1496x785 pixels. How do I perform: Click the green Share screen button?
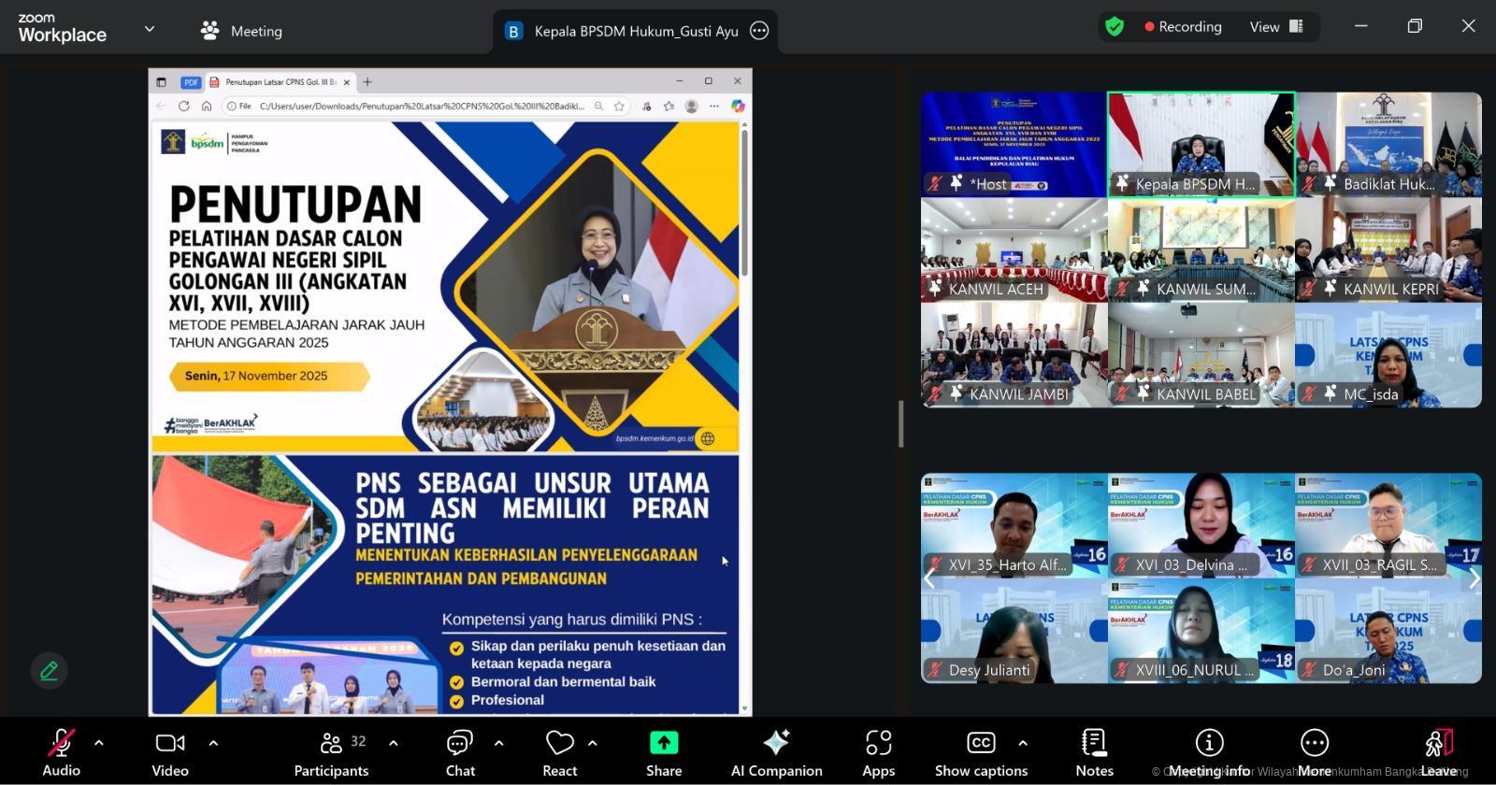(664, 753)
